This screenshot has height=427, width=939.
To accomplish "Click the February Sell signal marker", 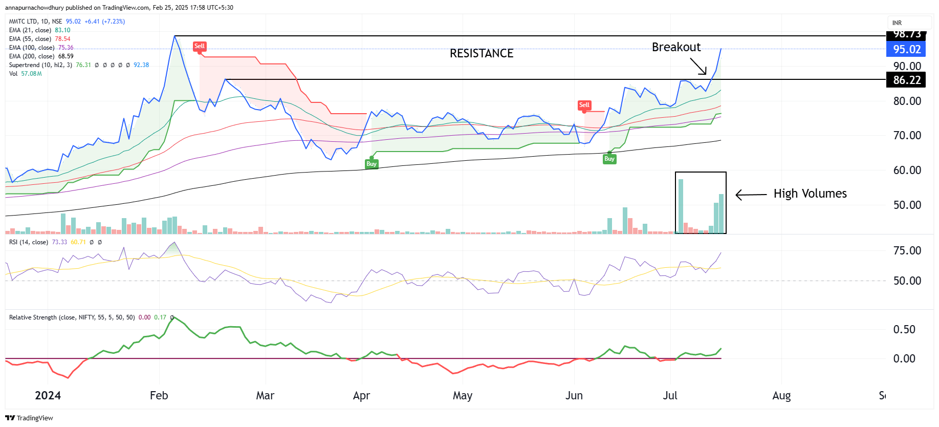I will 199,46.
